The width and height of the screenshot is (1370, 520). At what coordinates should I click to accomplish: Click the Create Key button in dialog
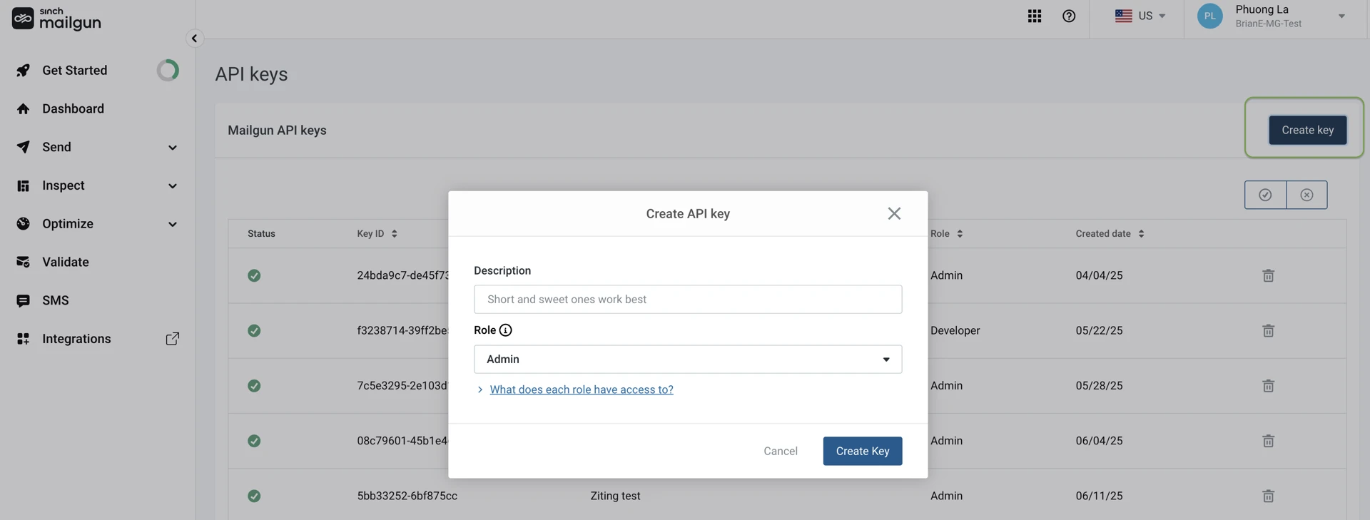(862, 451)
